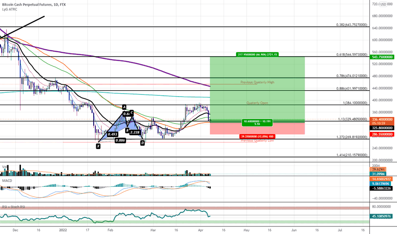Click the Quaterly Open label
The image size is (397, 234).
257,103
